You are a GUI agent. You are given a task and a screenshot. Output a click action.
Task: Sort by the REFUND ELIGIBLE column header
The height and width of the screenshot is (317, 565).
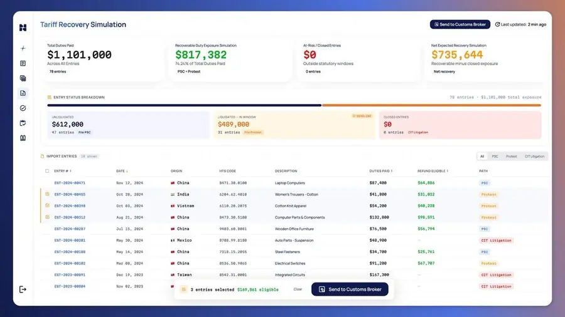433,171
